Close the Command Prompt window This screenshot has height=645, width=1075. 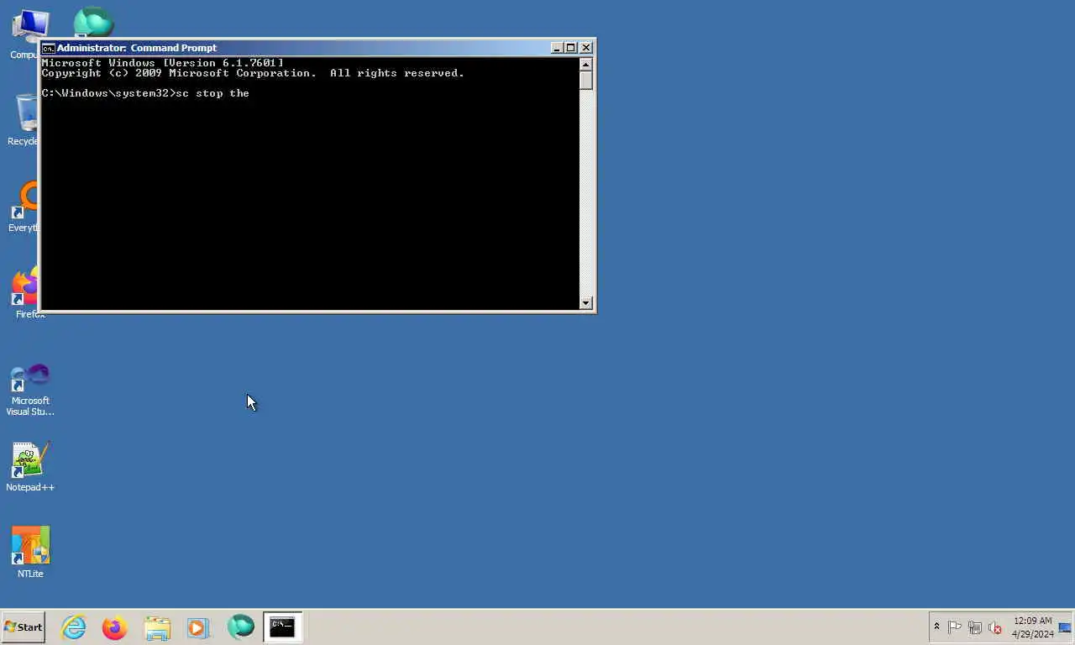(x=586, y=48)
